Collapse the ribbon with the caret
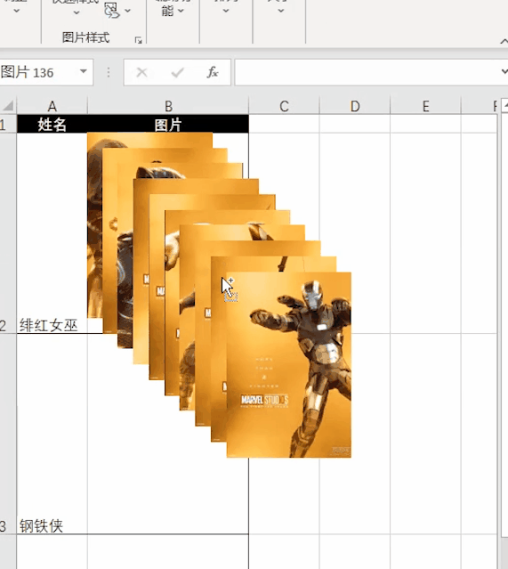Viewport: 508px width, 569px height. (x=504, y=41)
